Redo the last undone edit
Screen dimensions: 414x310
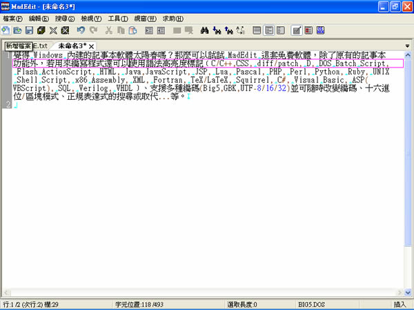click(93, 30)
